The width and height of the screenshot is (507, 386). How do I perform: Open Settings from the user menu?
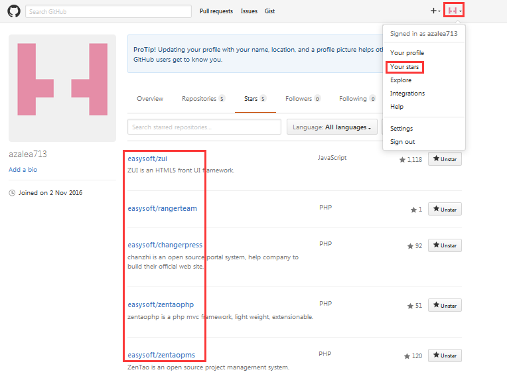click(401, 129)
